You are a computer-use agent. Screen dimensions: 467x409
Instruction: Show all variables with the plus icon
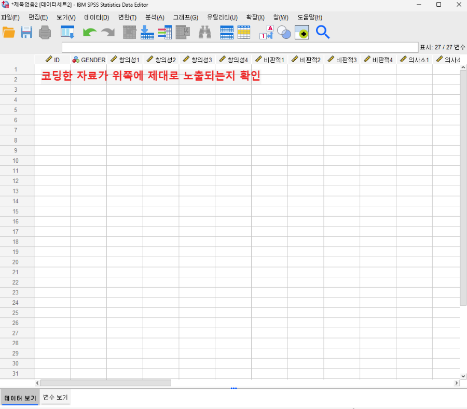[x=301, y=32]
